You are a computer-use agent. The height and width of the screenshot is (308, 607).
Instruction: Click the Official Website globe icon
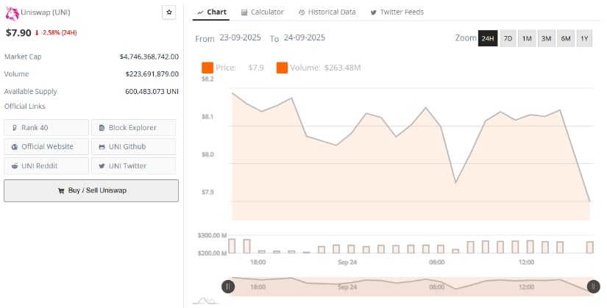click(14, 147)
